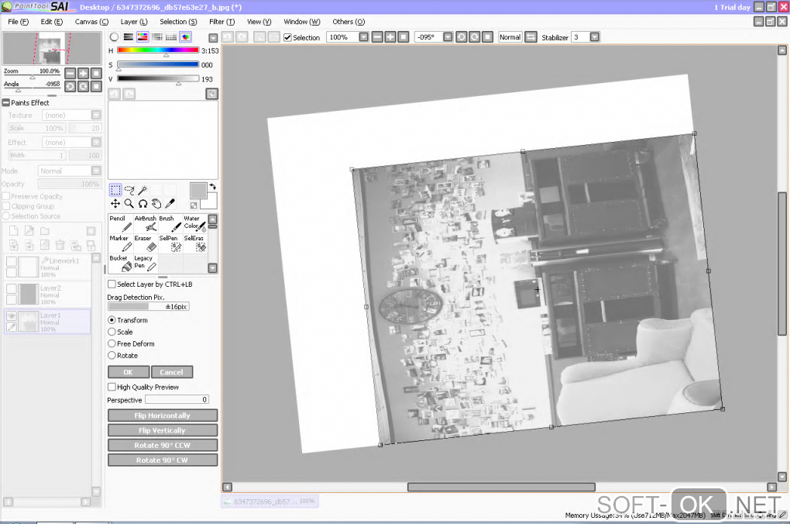Click the Hue rainbow slider
This screenshot has width=790, height=524.
coord(157,50)
